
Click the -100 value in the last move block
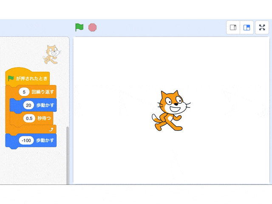26,140
